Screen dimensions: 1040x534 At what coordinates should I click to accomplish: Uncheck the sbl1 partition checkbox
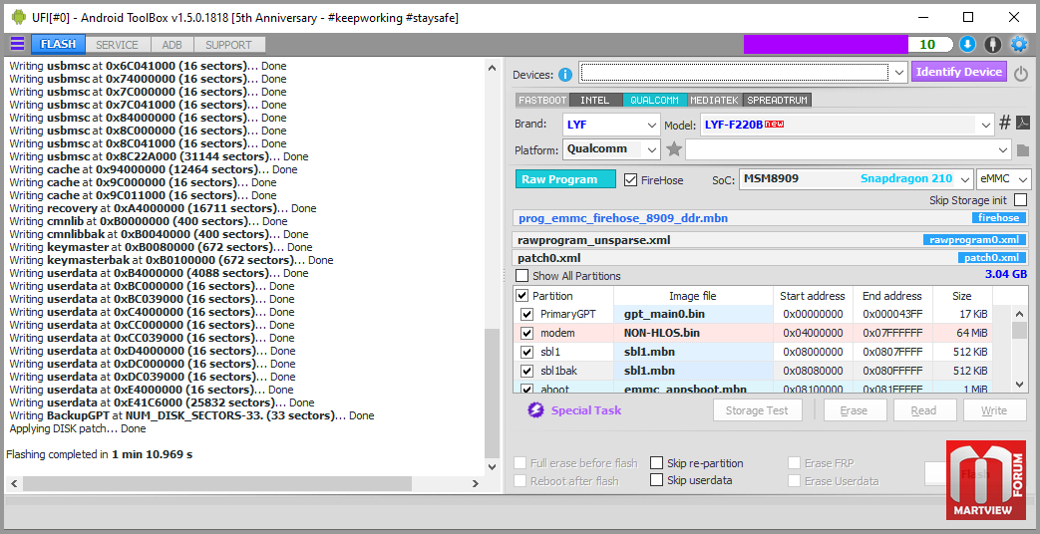tap(527, 352)
